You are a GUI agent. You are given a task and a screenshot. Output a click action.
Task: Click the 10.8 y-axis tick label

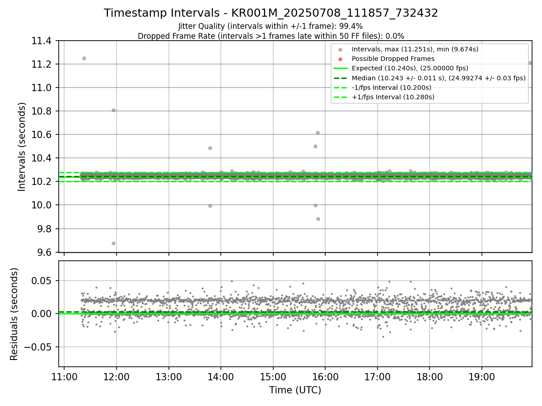pyautogui.click(x=42, y=111)
